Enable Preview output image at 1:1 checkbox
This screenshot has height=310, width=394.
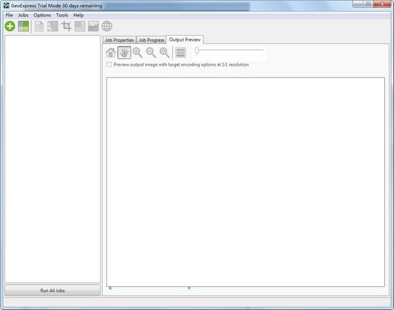tap(109, 65)
